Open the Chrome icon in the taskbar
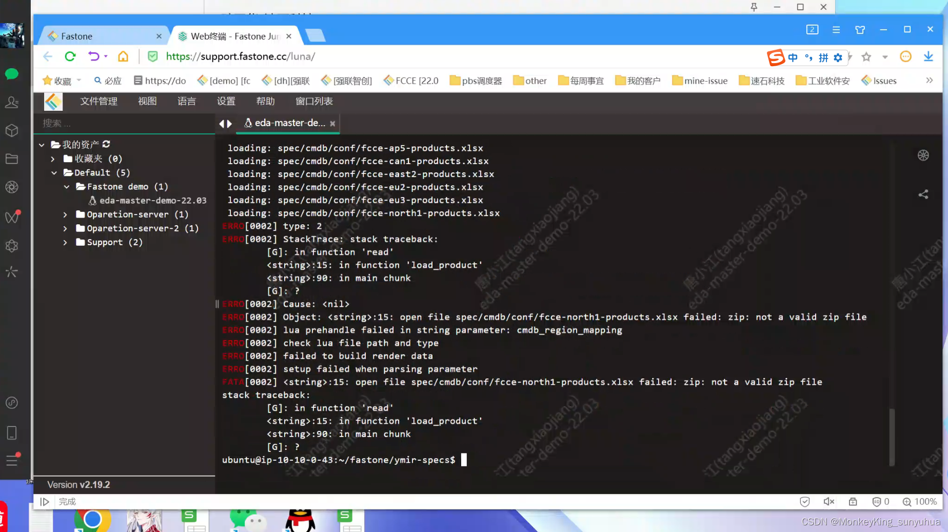 coord(92,520)
